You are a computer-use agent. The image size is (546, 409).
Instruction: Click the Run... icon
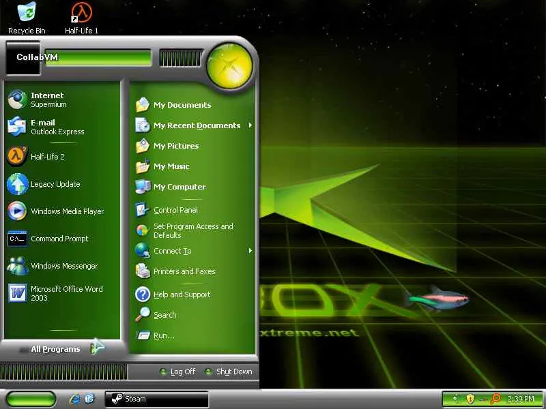(x=143, y=335)
